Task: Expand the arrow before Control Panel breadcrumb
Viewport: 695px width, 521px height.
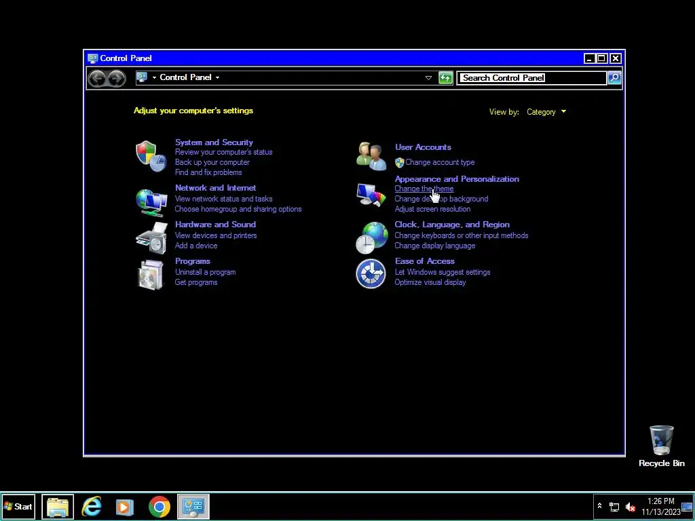Action: tap(154, 77)
